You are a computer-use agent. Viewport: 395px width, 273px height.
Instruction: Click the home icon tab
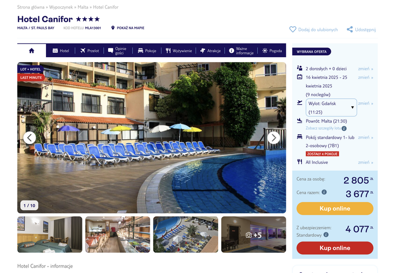pyautogui.click(x=32, y=51)
